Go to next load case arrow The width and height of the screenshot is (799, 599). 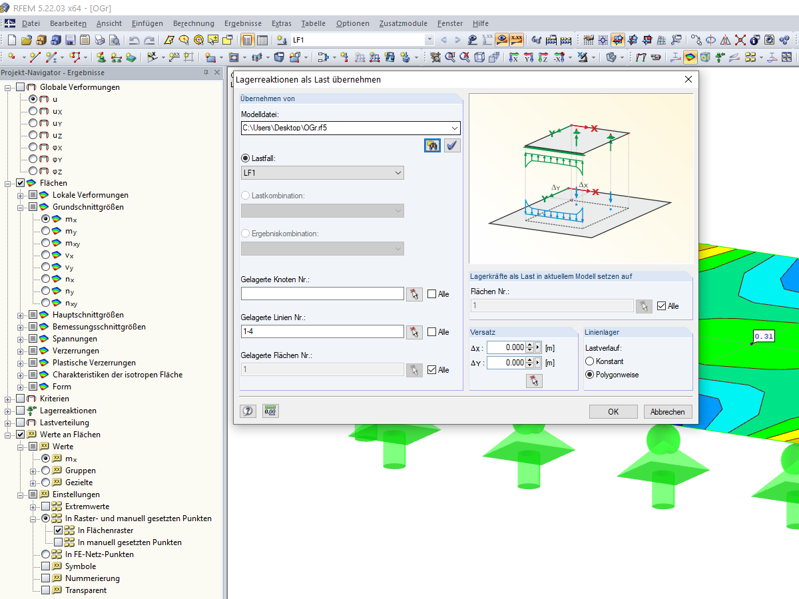457,40
